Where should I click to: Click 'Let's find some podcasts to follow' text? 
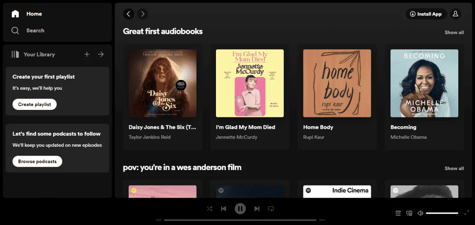pyautogui.click(x=57, y=134)
